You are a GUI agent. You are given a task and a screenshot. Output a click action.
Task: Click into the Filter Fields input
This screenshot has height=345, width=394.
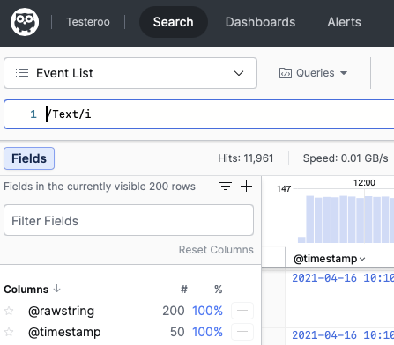[x=129, y=220]
